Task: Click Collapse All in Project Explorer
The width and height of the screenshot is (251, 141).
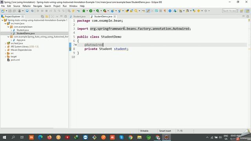Action: click(x=42, y=16)
